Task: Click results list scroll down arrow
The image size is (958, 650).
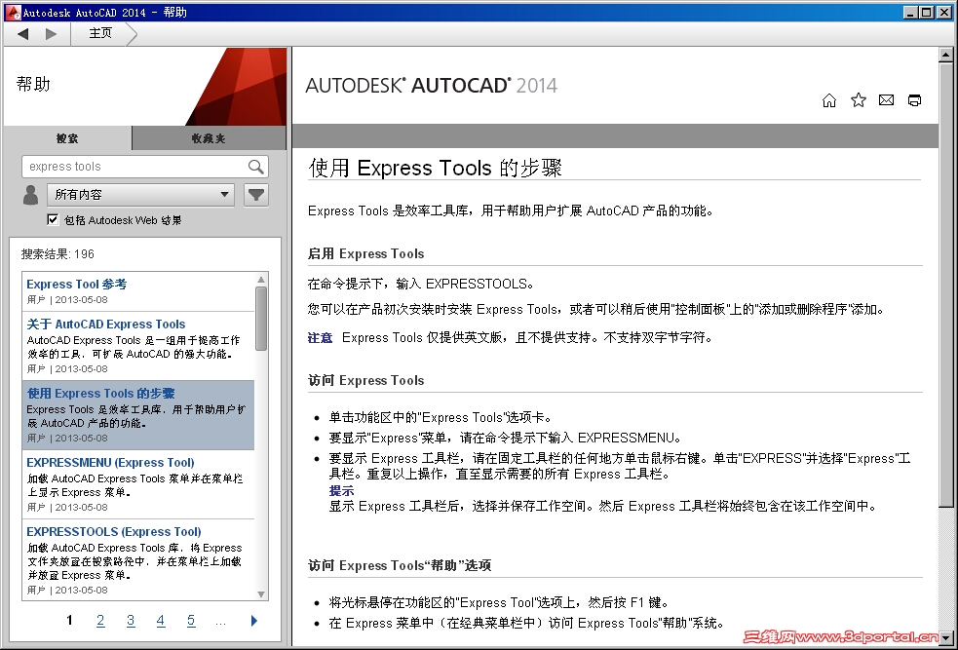Action: 261,593
